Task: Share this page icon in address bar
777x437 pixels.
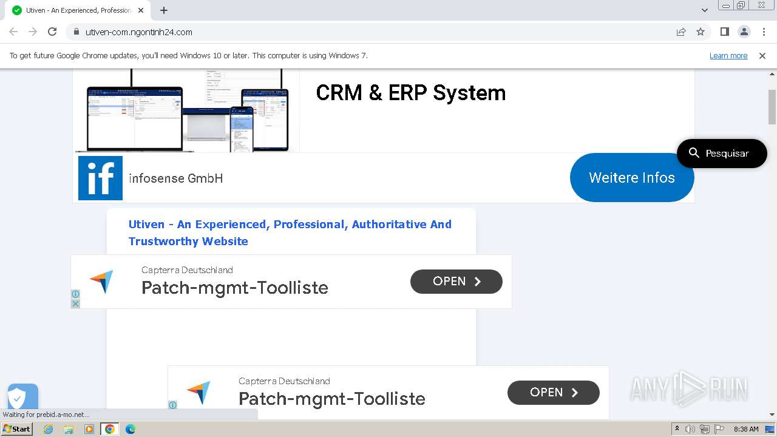Action: [681, 32]
